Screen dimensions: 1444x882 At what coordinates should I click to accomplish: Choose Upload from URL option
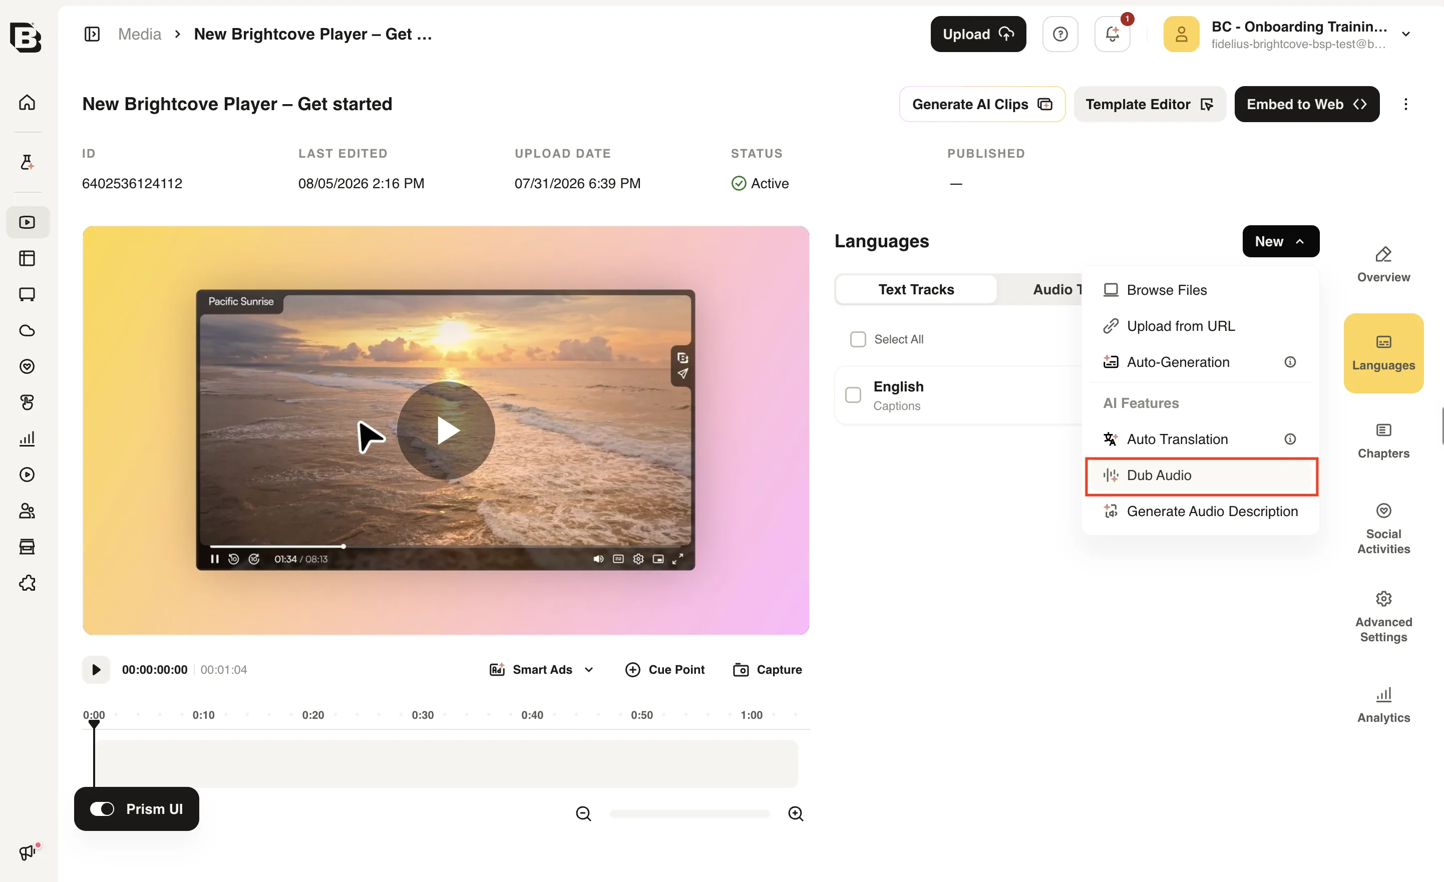pos(1200,326)
